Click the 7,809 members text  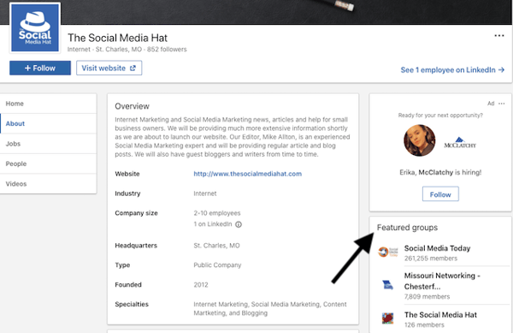click(x=427, y=297)
